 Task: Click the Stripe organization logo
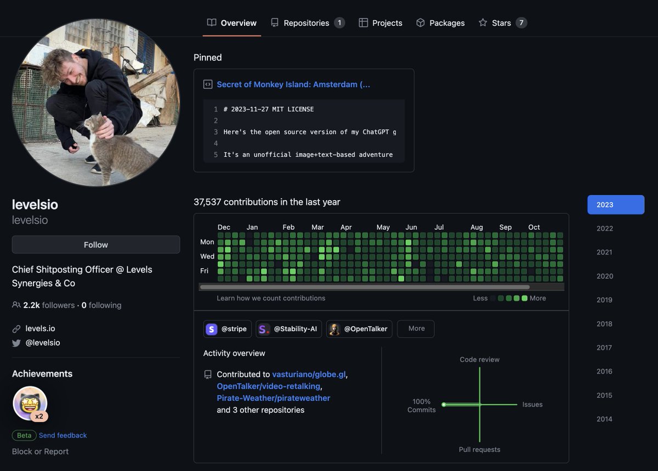pos(212,329)
